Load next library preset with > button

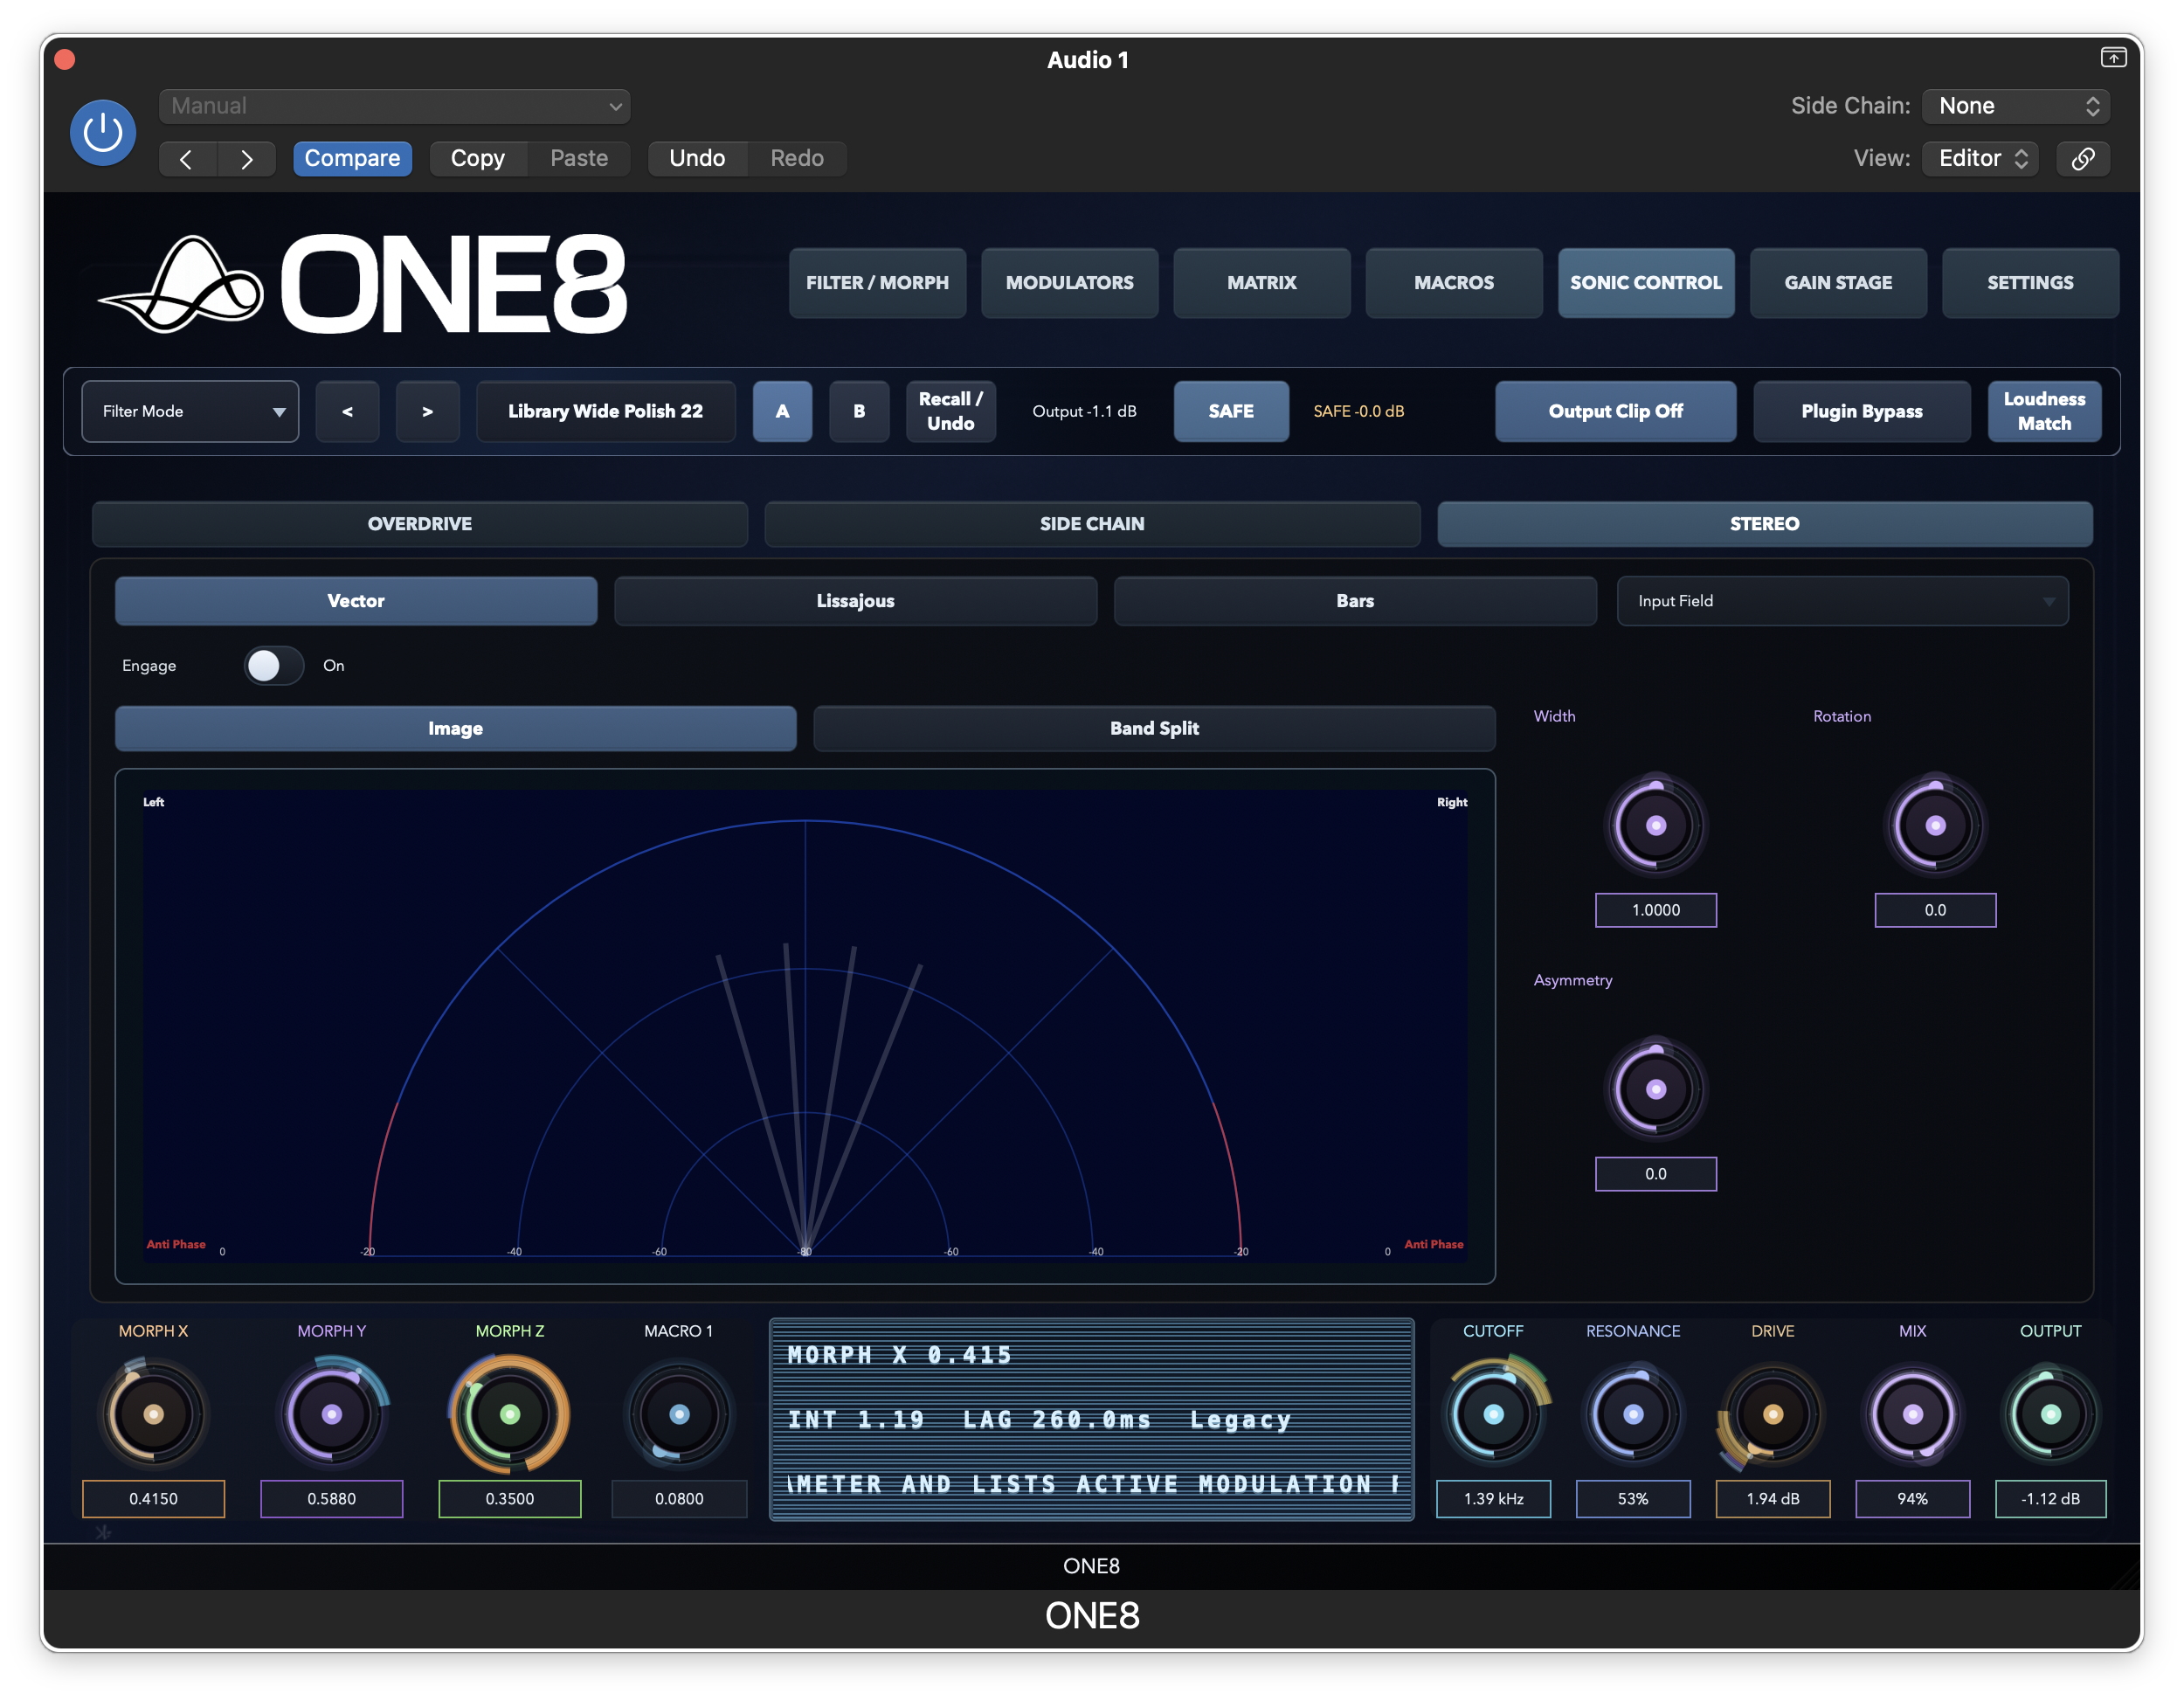coord(427,411)
